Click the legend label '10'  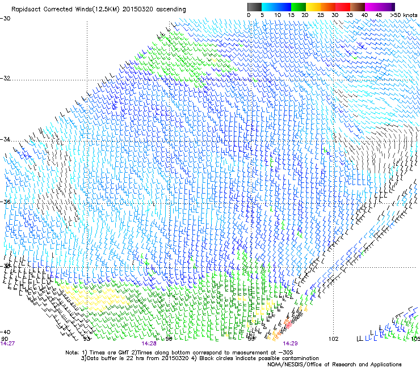[278, 15]
